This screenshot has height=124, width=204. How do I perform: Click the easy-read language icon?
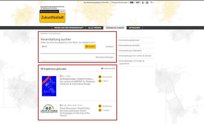click(x=147, y=2)
